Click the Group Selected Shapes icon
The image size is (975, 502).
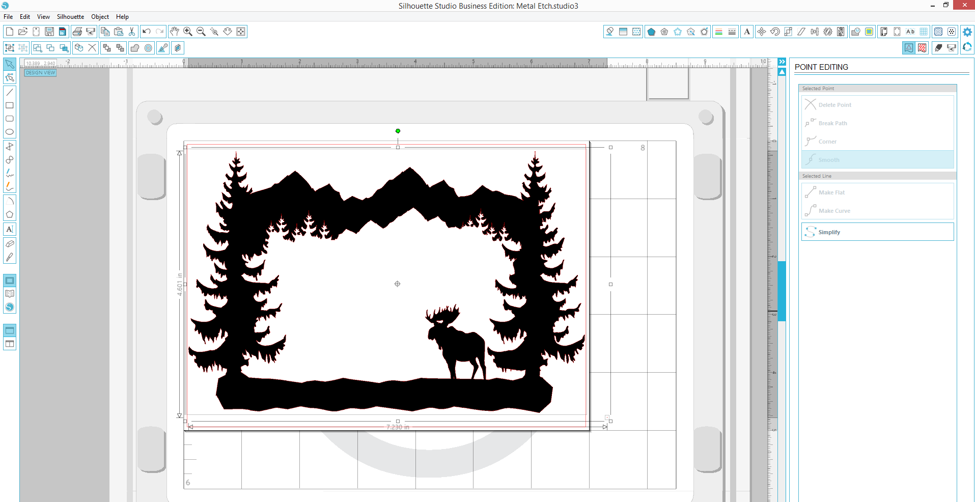point(10,48)
